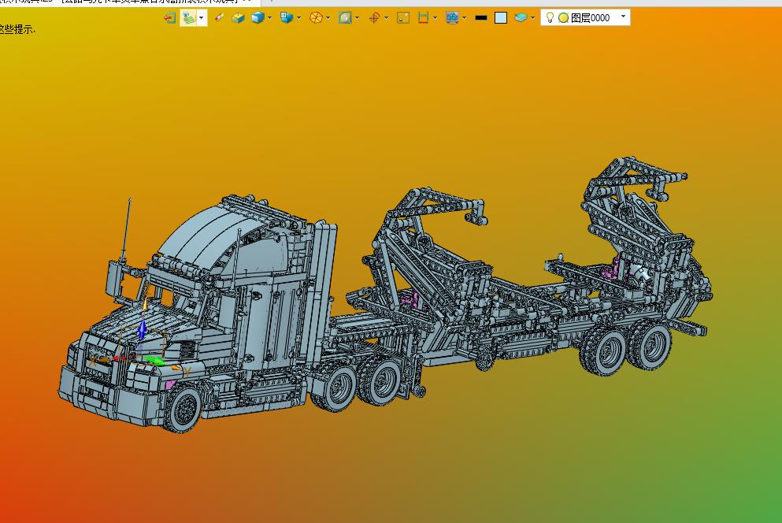
Task: Expand the shaded cube display dropdown
Action: (x=270, y=18)
